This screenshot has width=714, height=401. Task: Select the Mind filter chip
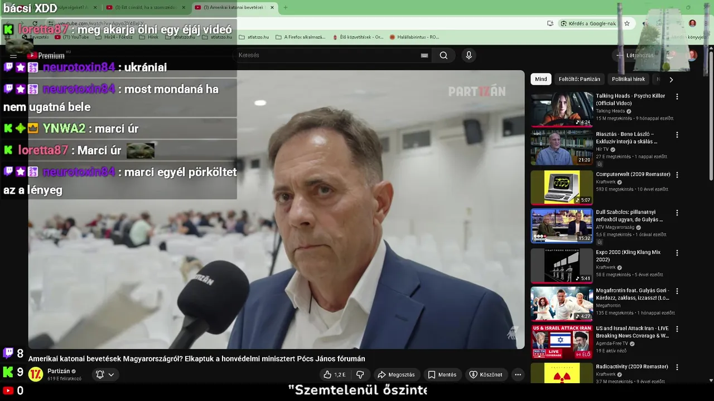(541, 79)
